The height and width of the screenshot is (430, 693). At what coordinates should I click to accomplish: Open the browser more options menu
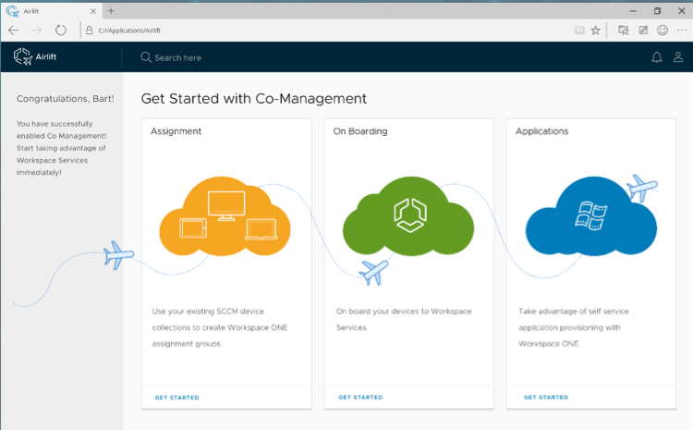coord(682,30)
